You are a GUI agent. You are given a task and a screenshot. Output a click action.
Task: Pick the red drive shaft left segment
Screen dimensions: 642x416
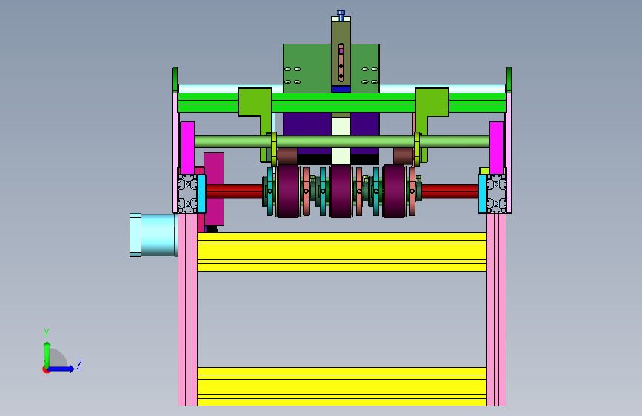(x=234, y=191)
